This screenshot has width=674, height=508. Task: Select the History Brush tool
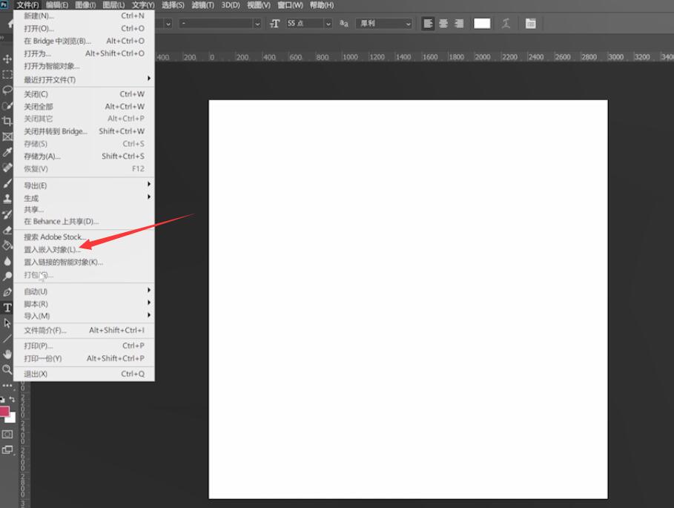(x=7, y=214)
